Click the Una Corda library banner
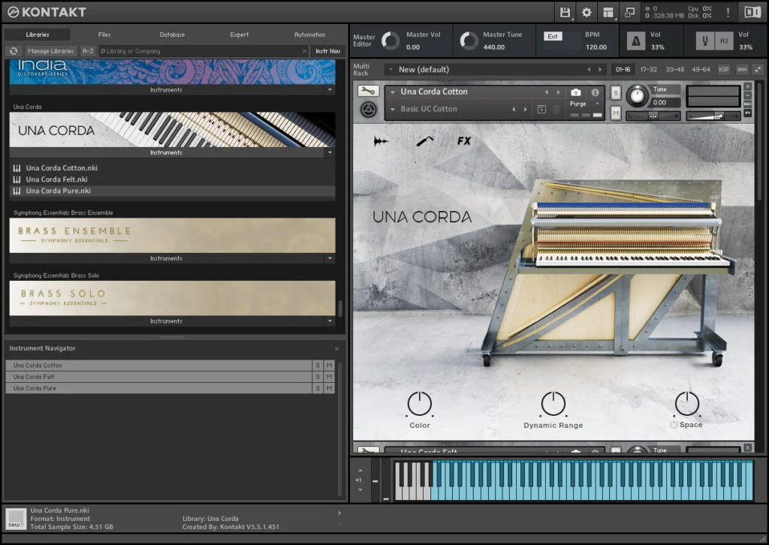 tap(172, 130)
